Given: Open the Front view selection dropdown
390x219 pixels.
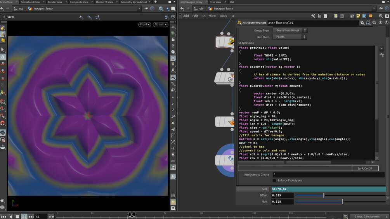Looking at the screenshot, I should point(145,24).
